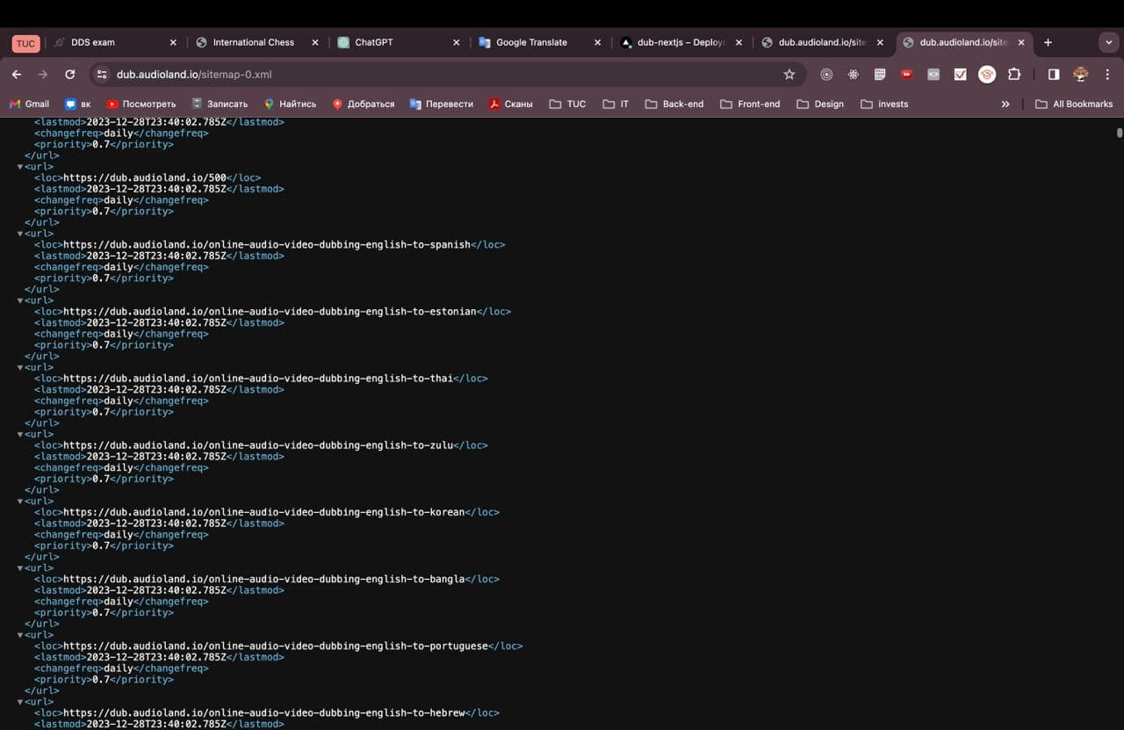Open the Chrome three-dot menu
This screenshot has height=730, width=1124.
click(1107, 75)
